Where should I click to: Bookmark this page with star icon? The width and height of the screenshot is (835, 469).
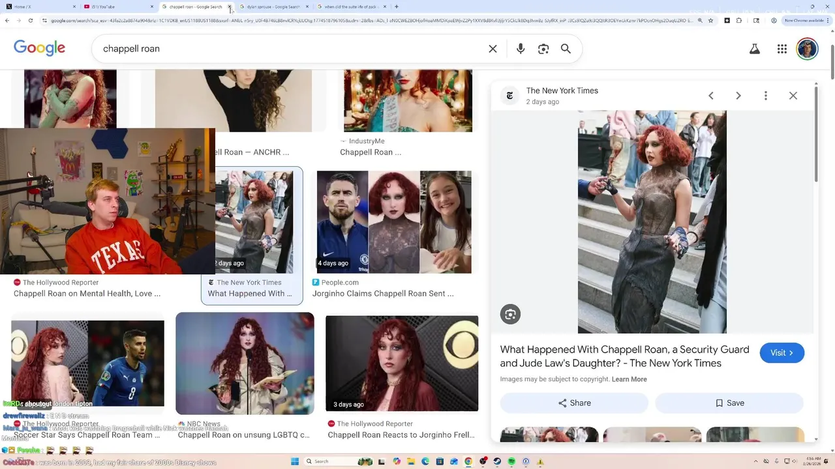pos(710,20)
